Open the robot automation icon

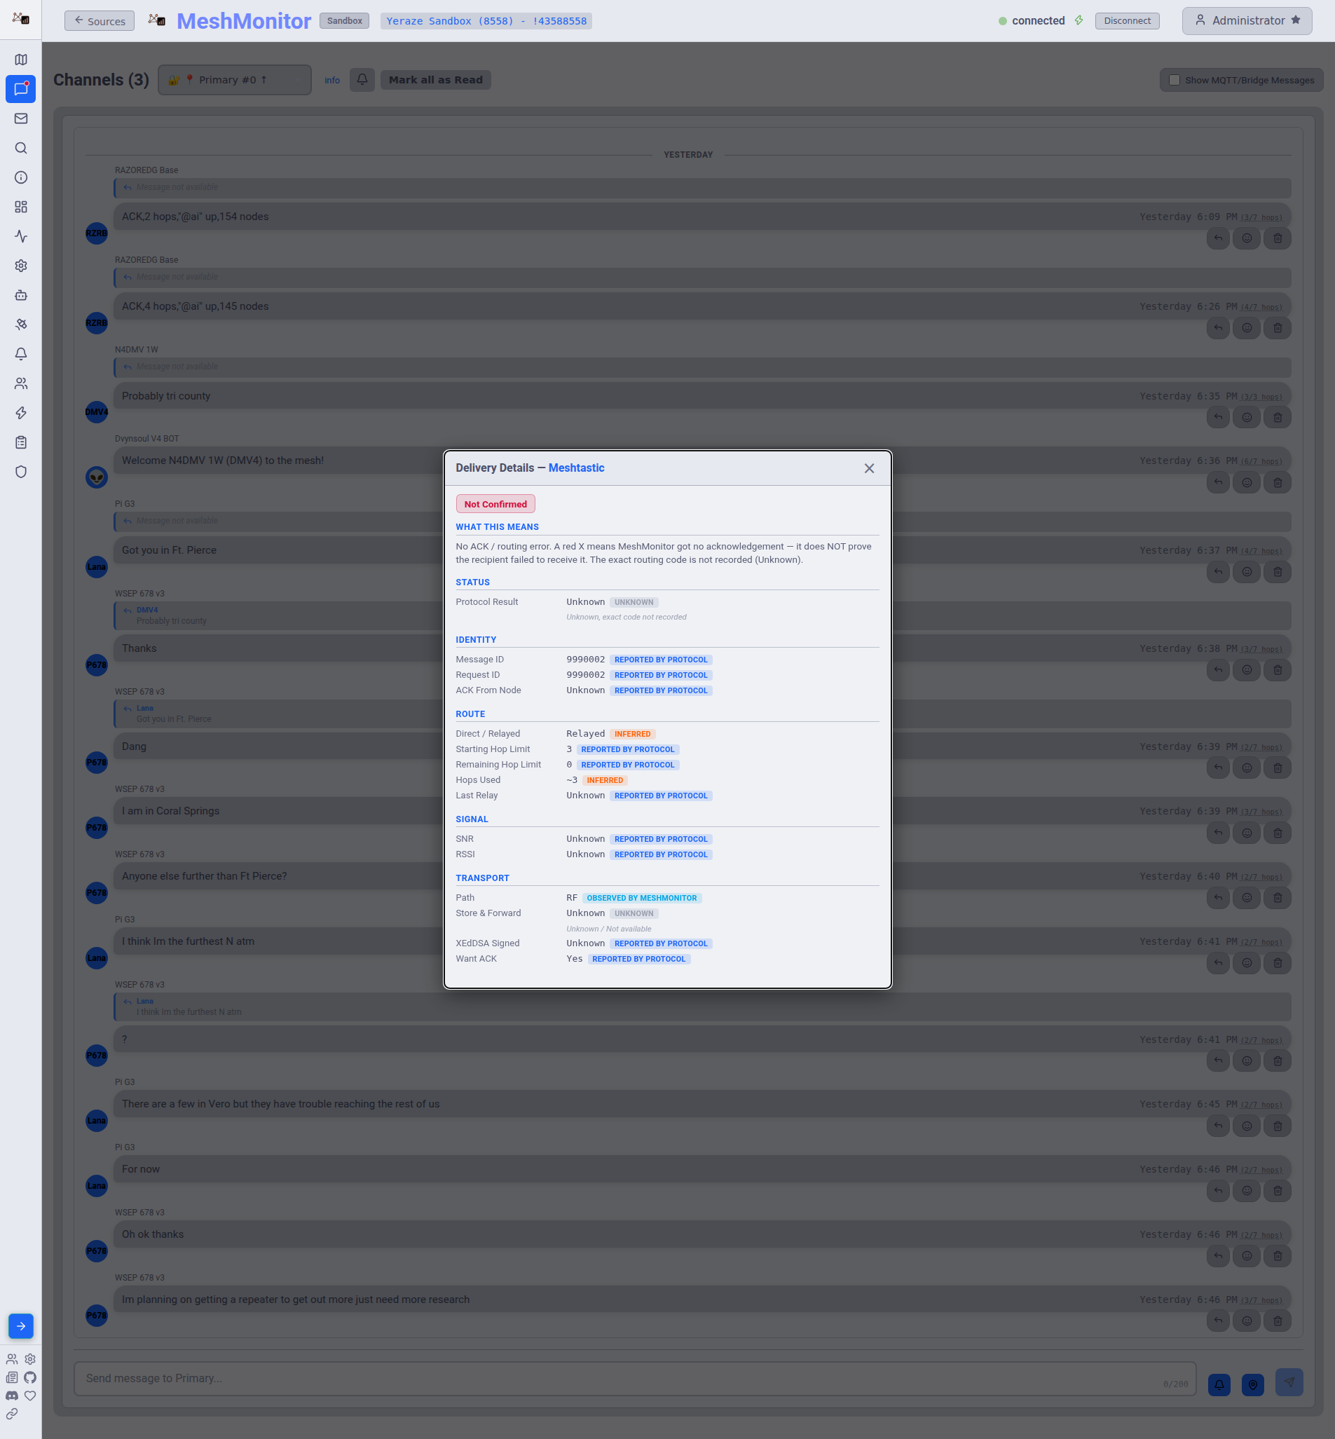tap(21, 296)
